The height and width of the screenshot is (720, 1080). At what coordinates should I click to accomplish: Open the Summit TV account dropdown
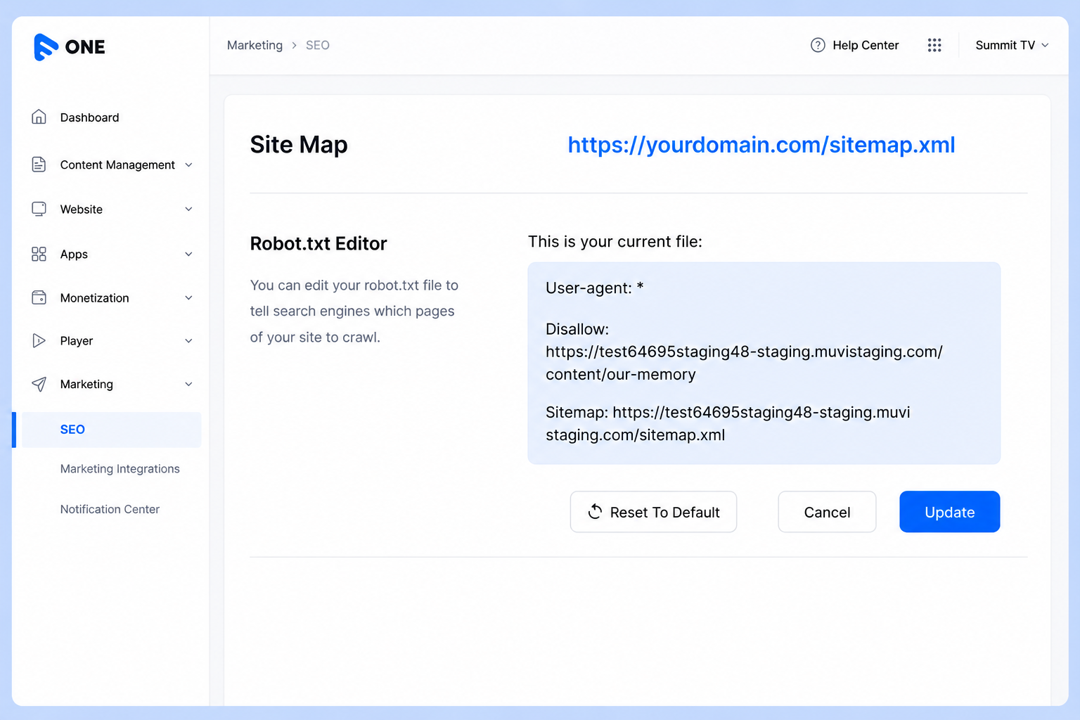[1012, 45]
